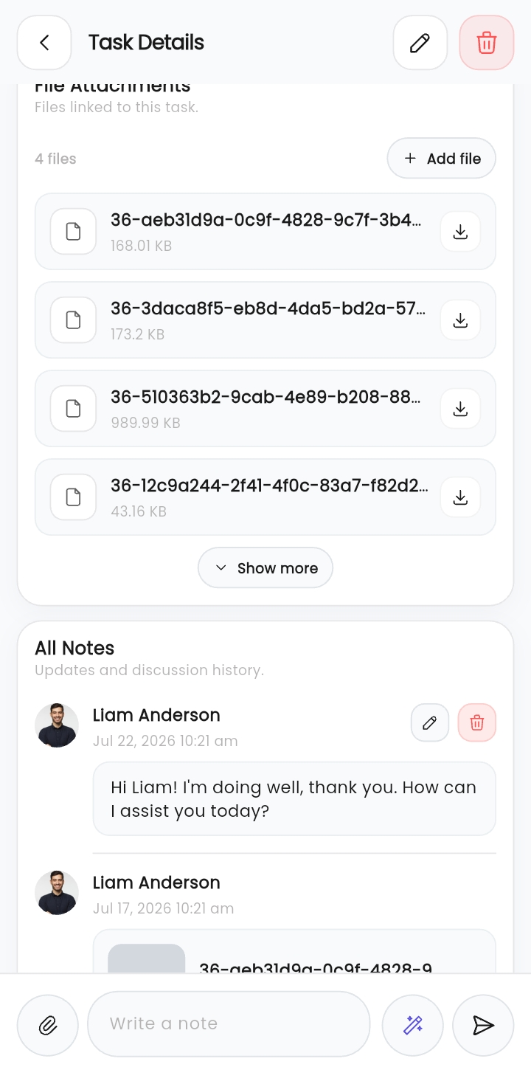Click the Add file button
Viewport: 531px width, 1067px height.
442,158
